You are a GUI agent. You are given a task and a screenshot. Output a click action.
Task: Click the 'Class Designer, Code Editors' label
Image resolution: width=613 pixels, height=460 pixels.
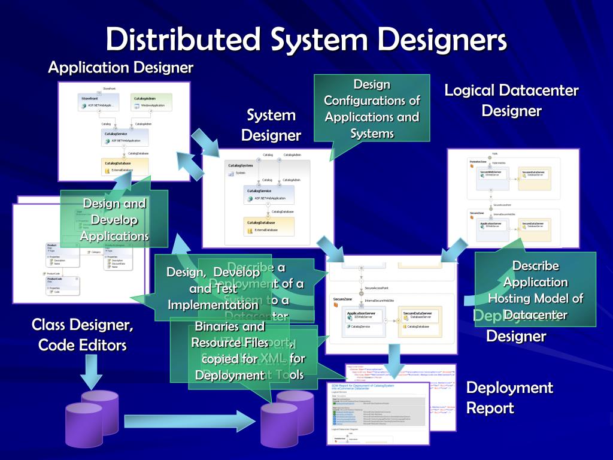(x=83, y=334)
